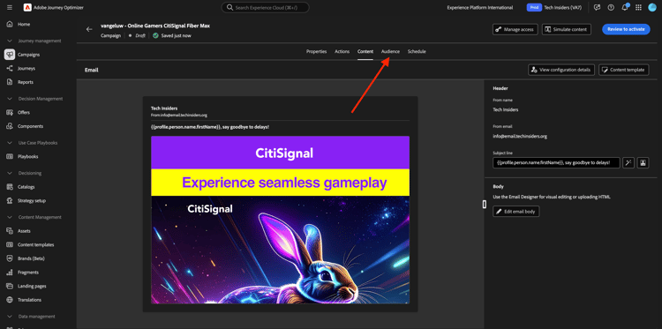The width and height of the screenshot is (662, 329).
Task: Select Fragments in the left sidebar
Action: point(28,273)
